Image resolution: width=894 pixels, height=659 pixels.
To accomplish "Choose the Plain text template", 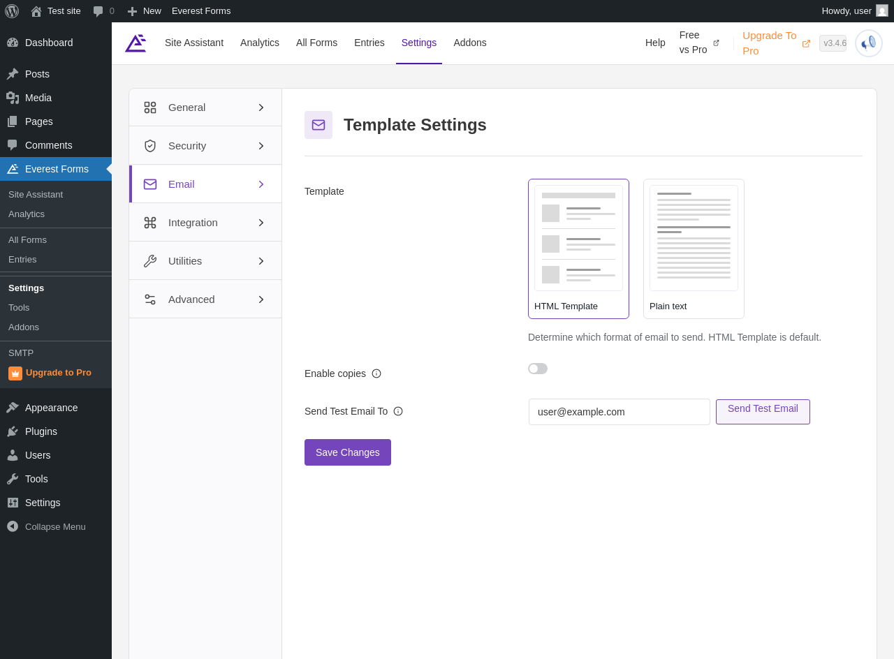I will coord(694,249).
